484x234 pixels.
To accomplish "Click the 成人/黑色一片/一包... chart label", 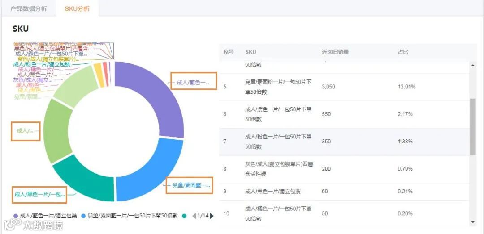I will click(39, 195).
